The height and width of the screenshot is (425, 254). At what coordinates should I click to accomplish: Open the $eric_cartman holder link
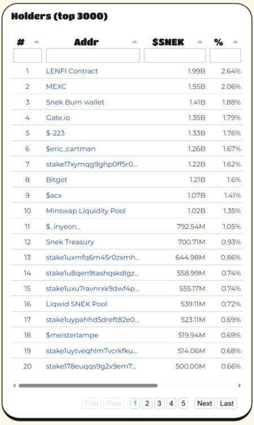(71, 149)
